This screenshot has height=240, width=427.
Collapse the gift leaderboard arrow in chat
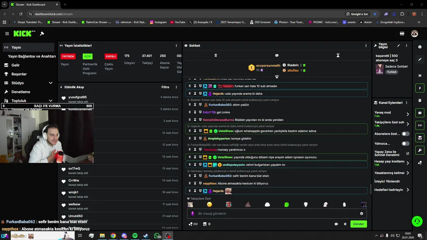[277, 77]
